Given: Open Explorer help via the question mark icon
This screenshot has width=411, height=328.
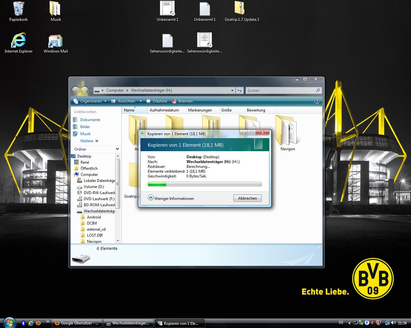Looking at the screenshot, I should [317, 101].
